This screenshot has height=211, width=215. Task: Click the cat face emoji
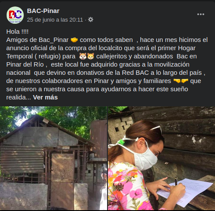[91, 56]
